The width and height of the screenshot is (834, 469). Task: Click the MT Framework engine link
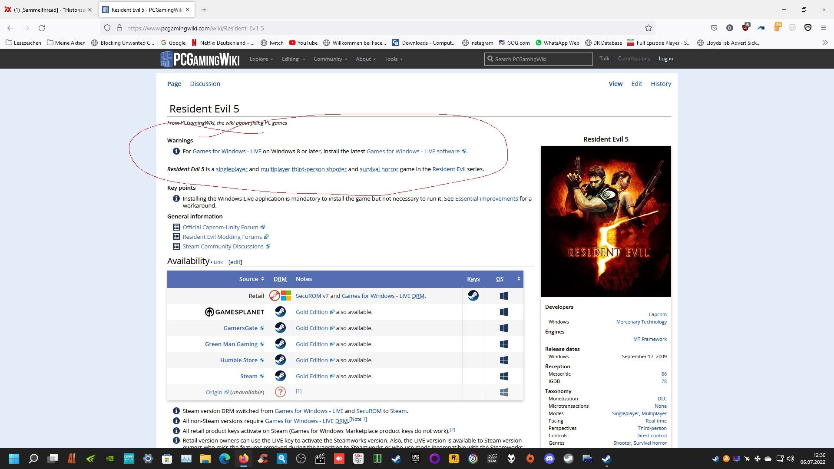[650, 339]
